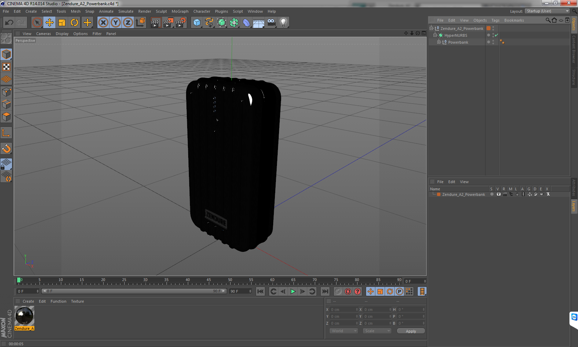Toggle X axis lock
Image resolution: width=578 pixels, height=347 pixels.
pos(103,23)
